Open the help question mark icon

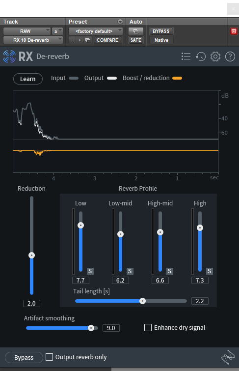[230, 57]
